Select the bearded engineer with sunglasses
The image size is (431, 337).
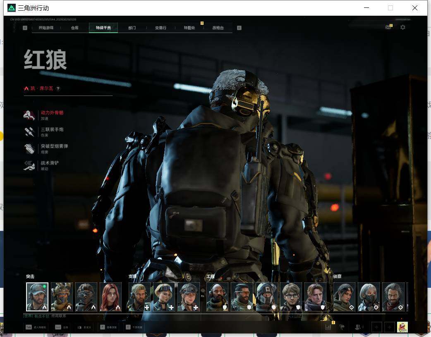(x=242, y=297)
